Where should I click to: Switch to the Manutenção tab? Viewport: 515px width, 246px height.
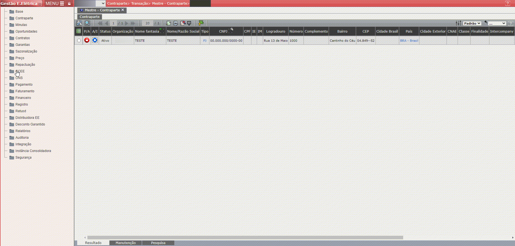pos(126,243)
